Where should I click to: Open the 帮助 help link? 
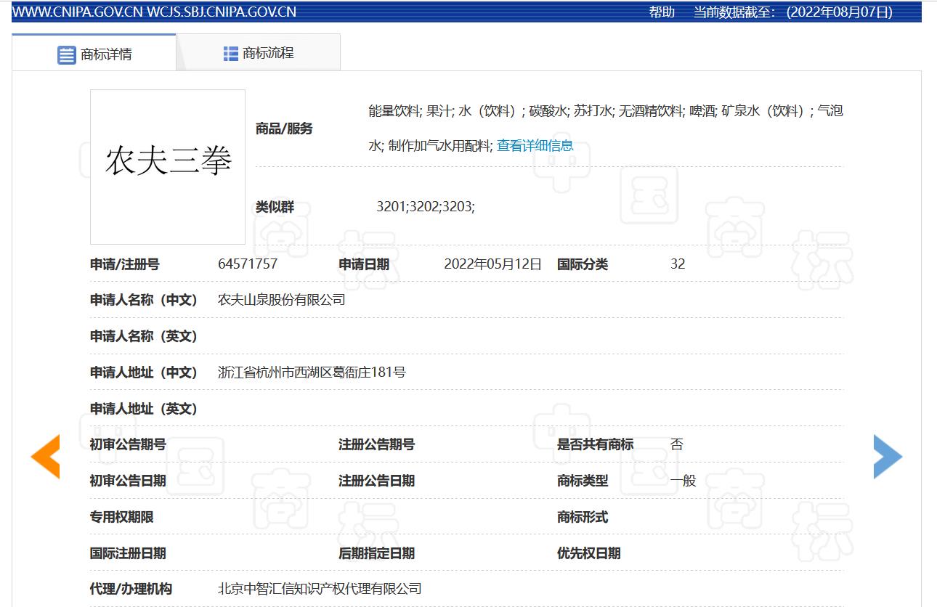[662, 12]
